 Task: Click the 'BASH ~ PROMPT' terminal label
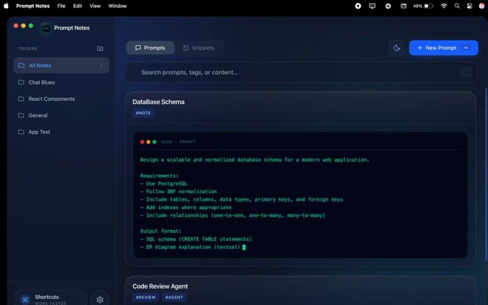[178, 142]
